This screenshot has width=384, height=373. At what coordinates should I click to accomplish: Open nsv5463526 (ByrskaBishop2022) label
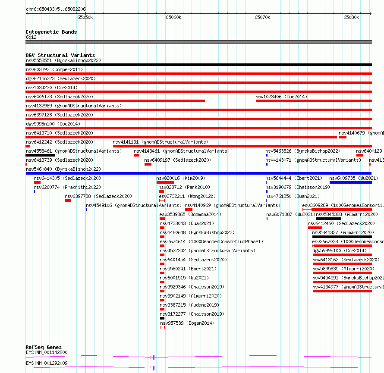(x=303, y=151)
